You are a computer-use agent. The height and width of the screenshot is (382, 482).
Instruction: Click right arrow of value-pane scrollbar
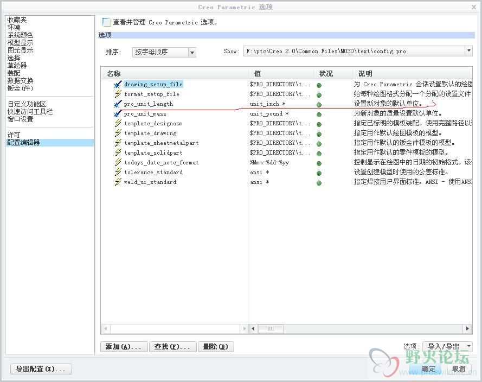pos(467,328)
